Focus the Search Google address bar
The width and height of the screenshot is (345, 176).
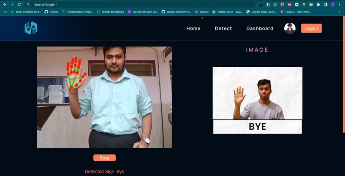[140, 5]
